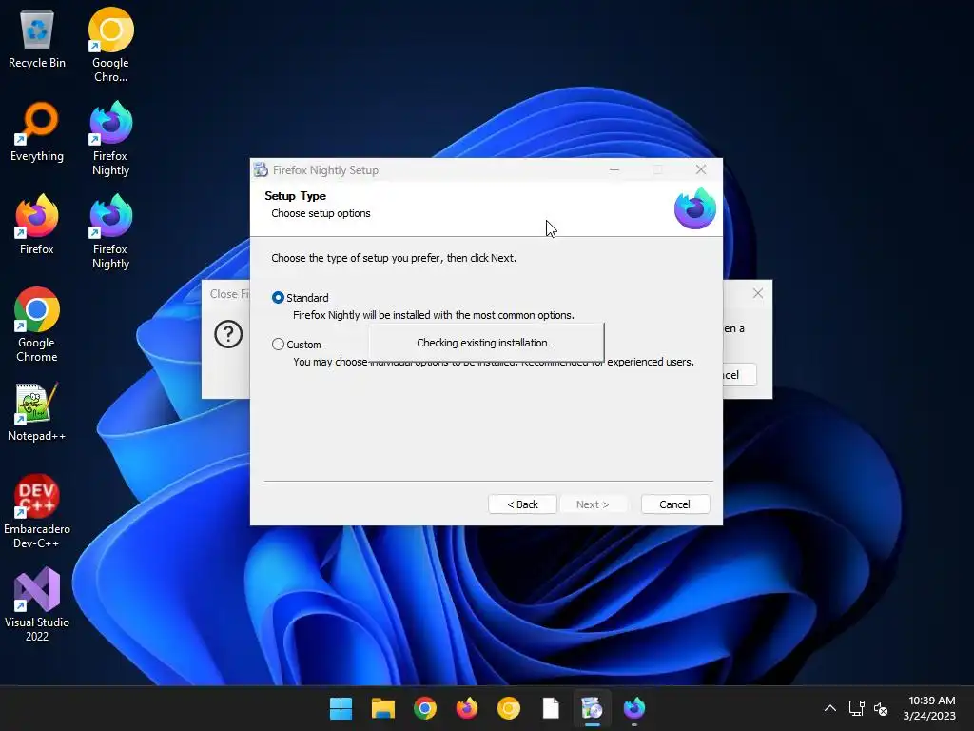The width and height of the screenshot is (974, 731).
Task: Open network status tray icon
Action: tap(857, 708)
